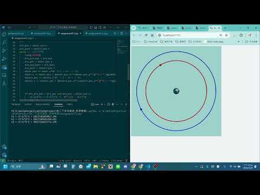Screen dimensions: 260x195
Task: Open the Manage gear in VS Code
Action: tap(4, 155)
